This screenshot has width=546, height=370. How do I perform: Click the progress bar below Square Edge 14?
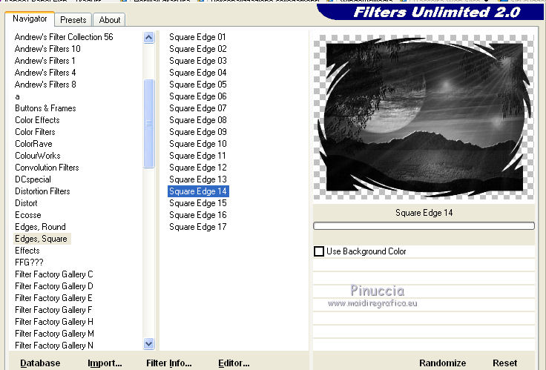[x=424, y=226]
